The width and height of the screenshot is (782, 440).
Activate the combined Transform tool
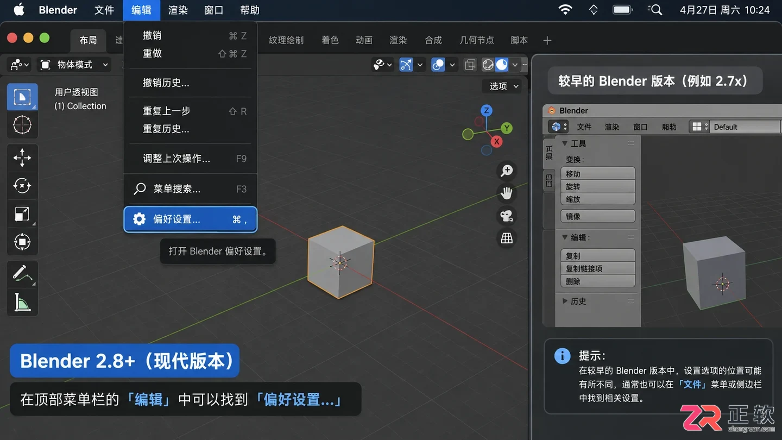click(x=22, y=242)
